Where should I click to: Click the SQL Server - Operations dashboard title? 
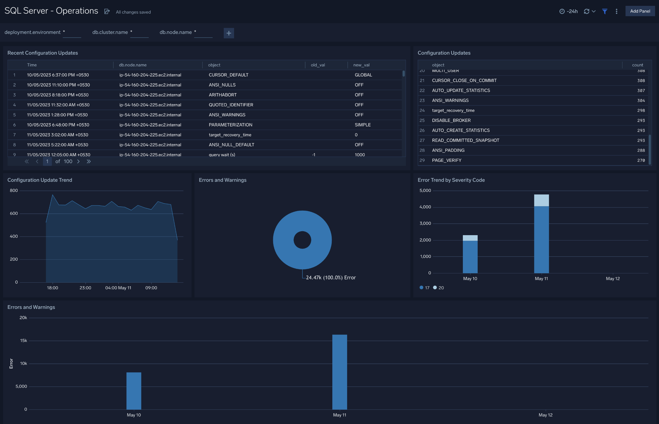[51, 11]
